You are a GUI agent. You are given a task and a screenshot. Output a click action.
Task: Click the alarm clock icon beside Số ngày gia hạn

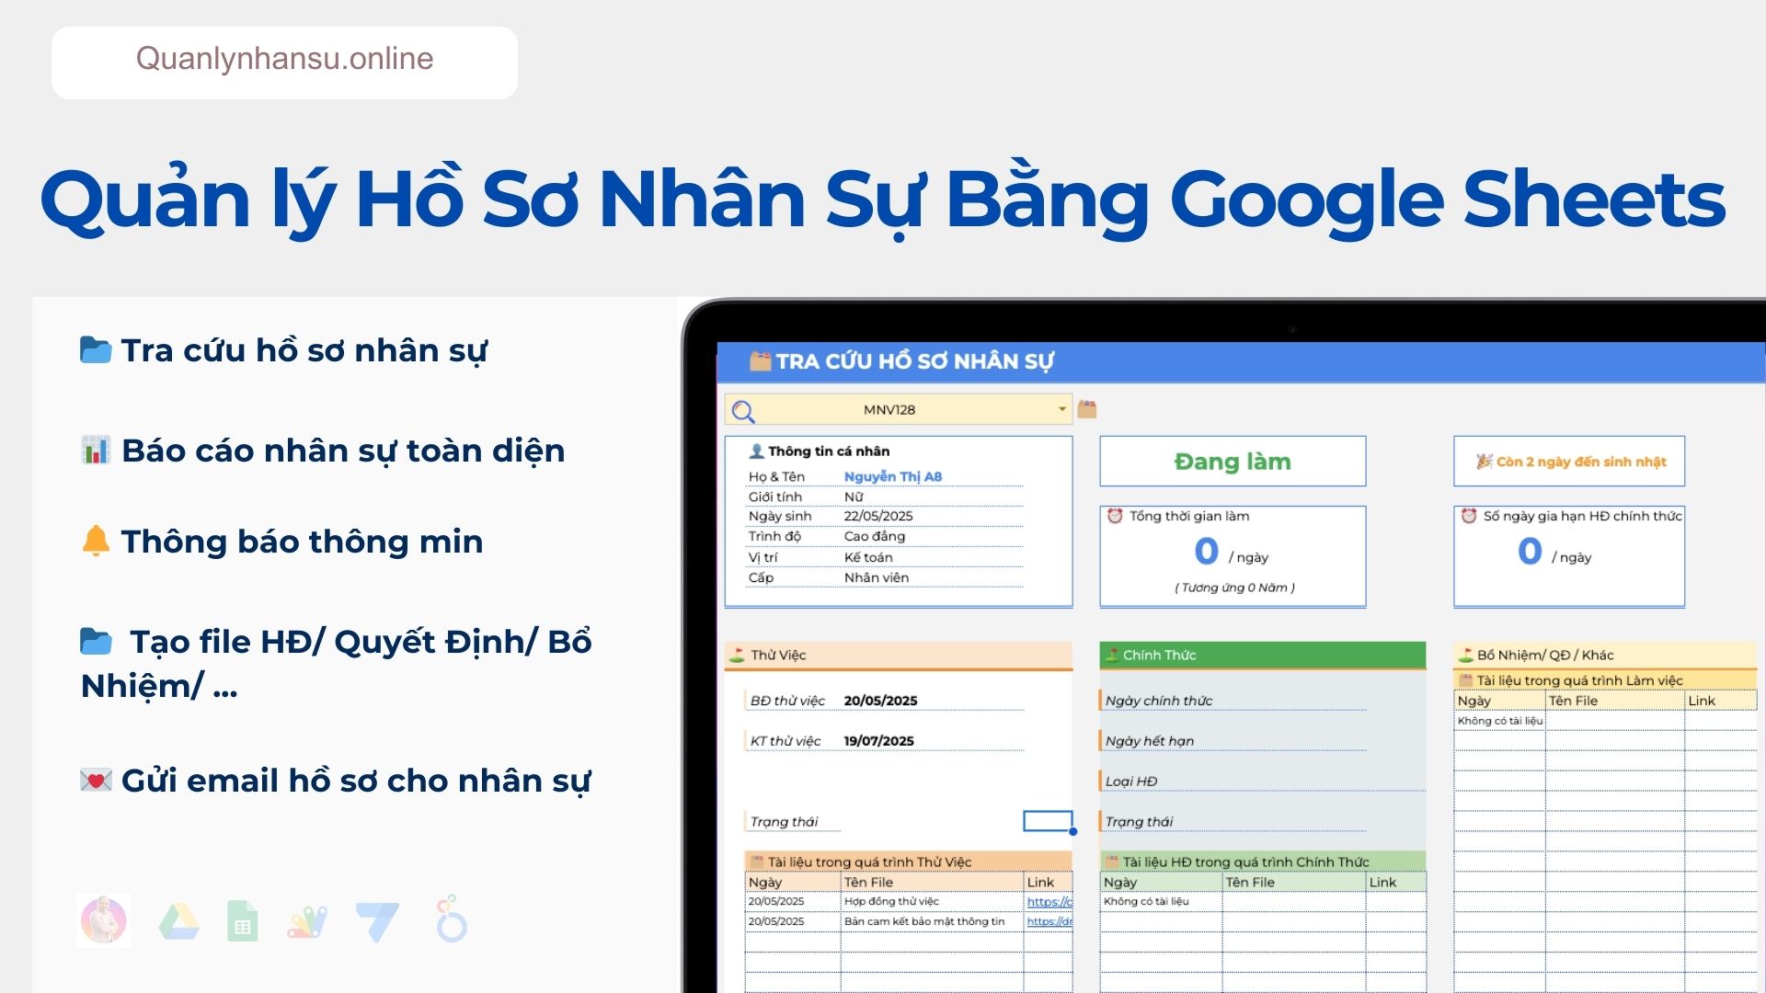(1469, 516)
